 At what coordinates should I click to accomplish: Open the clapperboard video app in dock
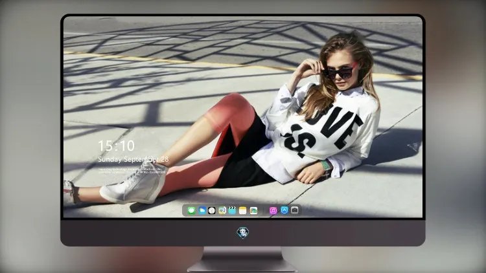pyautogui.click(x=232, y=210)
